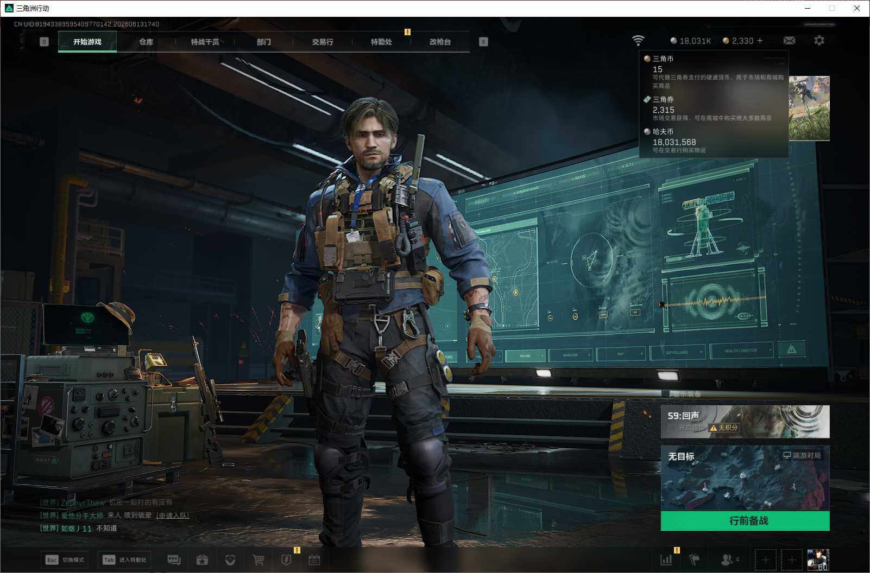Switch to the 部门 tab
This screenshot has height=573, width=870.
(x=264, y=42)
